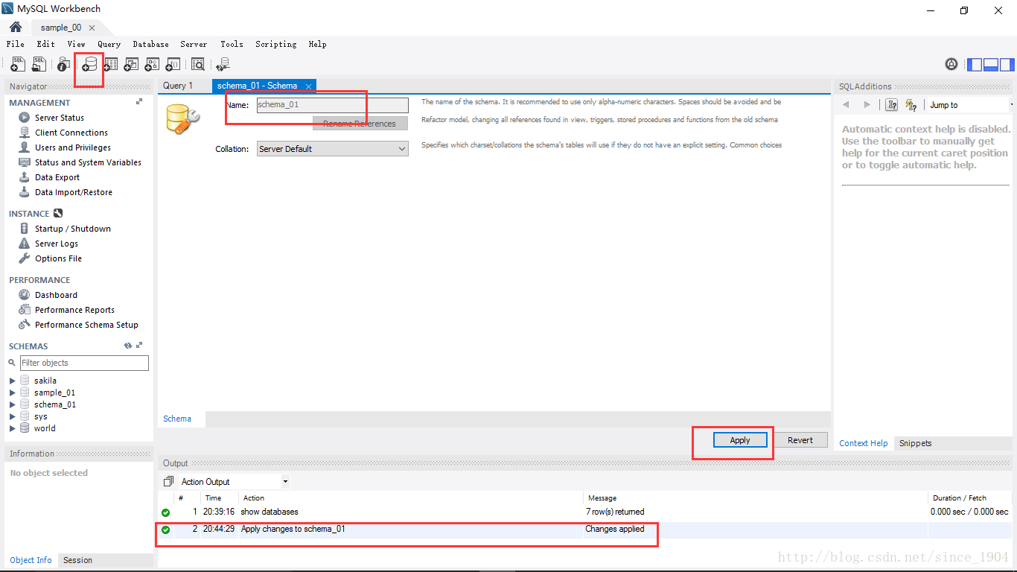
Task: Open the object inspector icon in toolbar
Action: click(64, 65)
